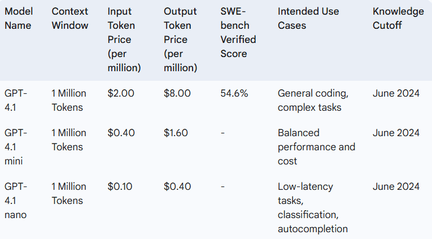Image resolution: width=432 pixels, height=239 pixels.
Task: Click the GPT-4.1 nano June 2024 cutoff cell
Action: [x=396, y=186]
